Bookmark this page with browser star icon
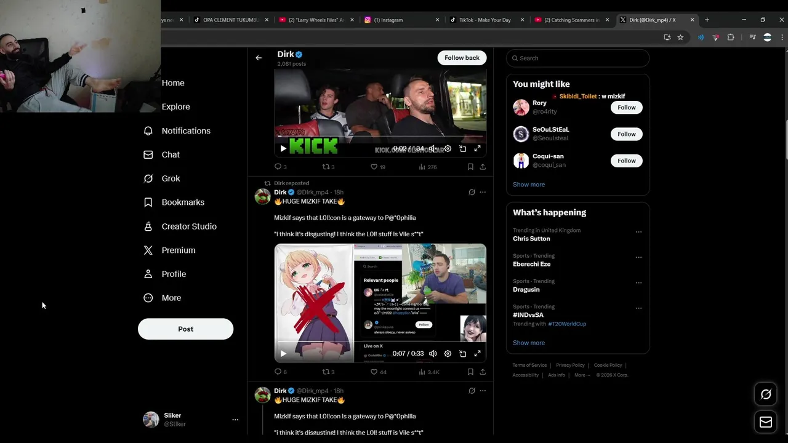 (x=680, y=38)
